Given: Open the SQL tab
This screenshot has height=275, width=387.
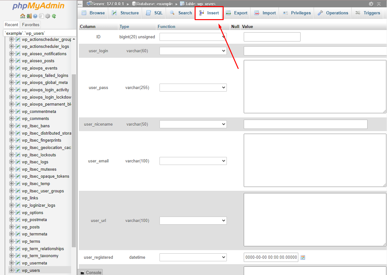Looking at the screenshot, I should [154, 13].
